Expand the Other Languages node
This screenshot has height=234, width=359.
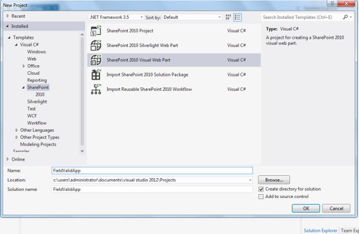click(x=17, y=130)
